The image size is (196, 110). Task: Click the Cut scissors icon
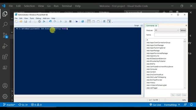(x=30, y=21)
